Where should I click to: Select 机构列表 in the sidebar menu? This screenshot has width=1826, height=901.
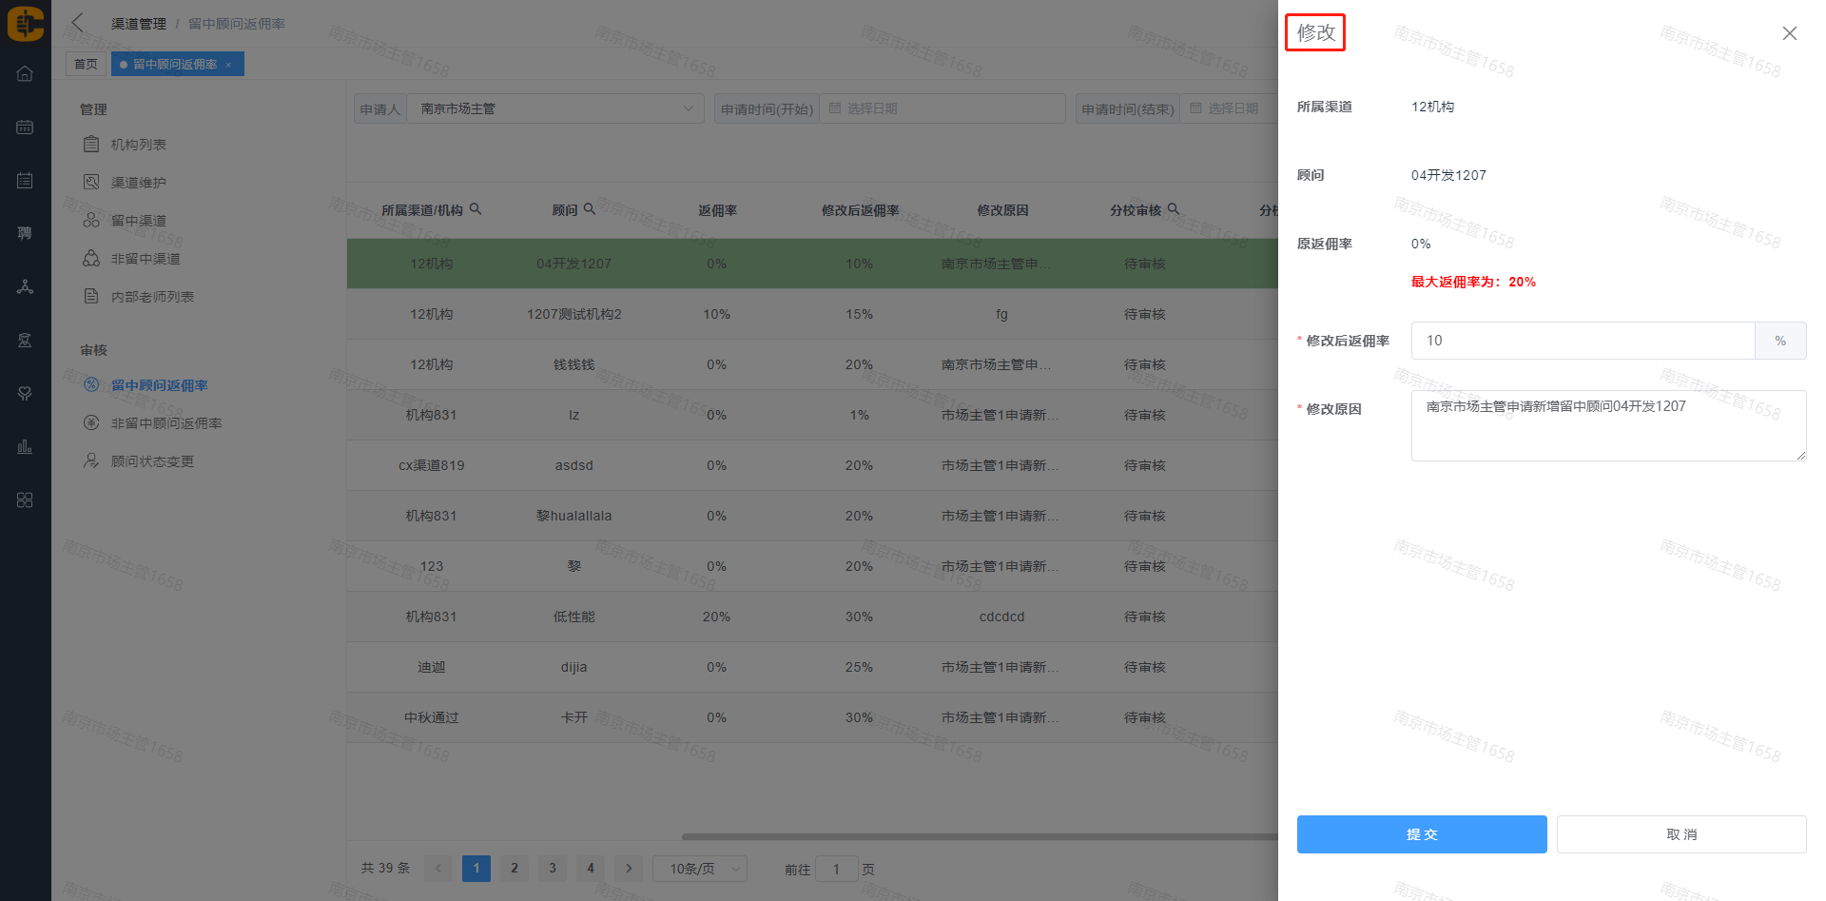pyautogui.click(x=139, y=145)
